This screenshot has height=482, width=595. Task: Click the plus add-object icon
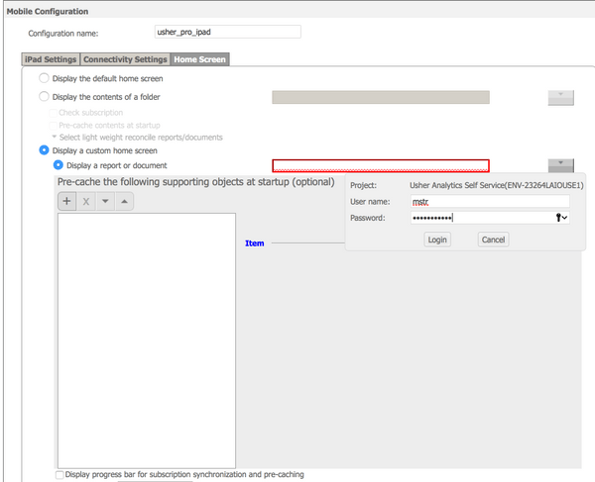(66, 201)
